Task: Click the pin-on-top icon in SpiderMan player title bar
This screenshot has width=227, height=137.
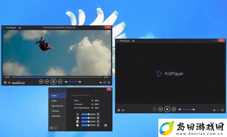Action: pyautogui.click(x=19, y=28)
